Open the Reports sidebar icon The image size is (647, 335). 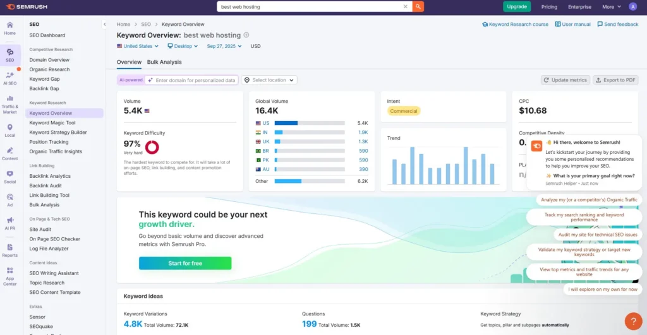(10, 250)
